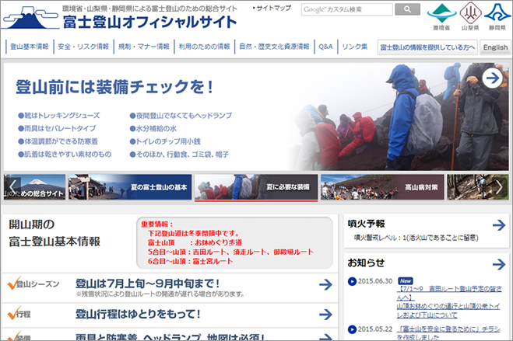Click bullet icon beside 2015.05.22 news

352,329
